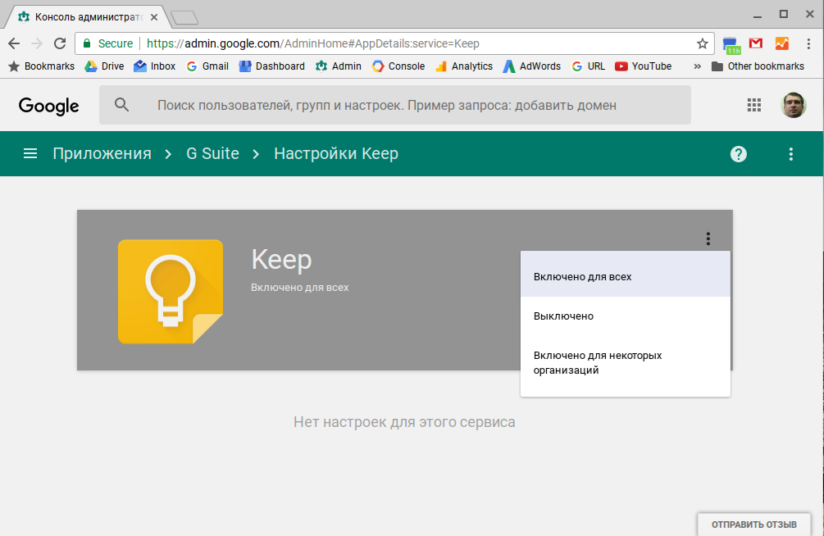The height and width of the screenshot is (536, 824).
Task: Click the YouTube bookmark icon
Action: (x=619, y=66)
